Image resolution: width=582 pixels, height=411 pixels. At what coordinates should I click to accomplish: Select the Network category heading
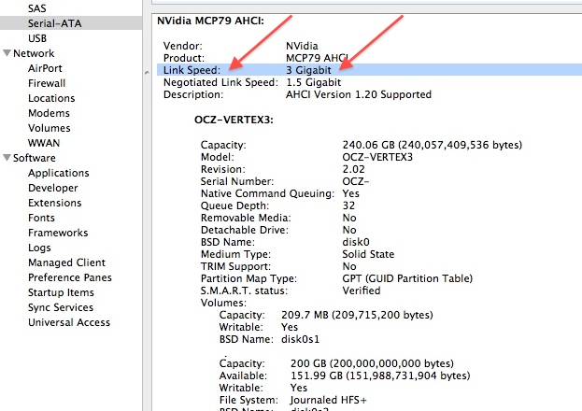click(x=34, y=53)
